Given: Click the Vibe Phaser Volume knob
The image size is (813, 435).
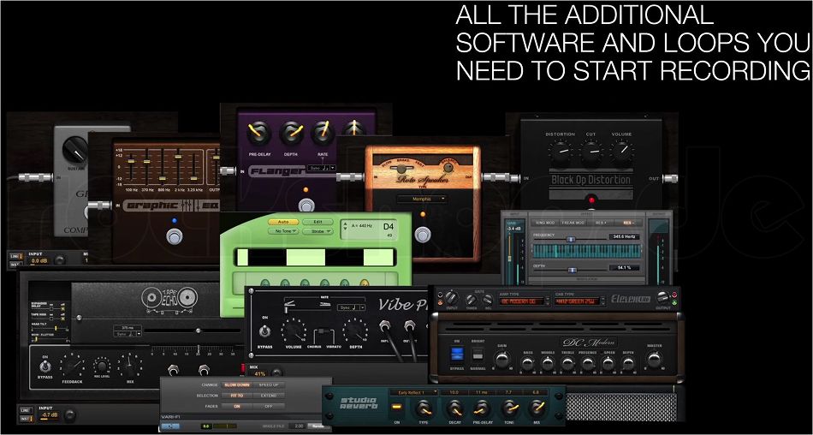Looking at the screenshot, I should (294, 331).
